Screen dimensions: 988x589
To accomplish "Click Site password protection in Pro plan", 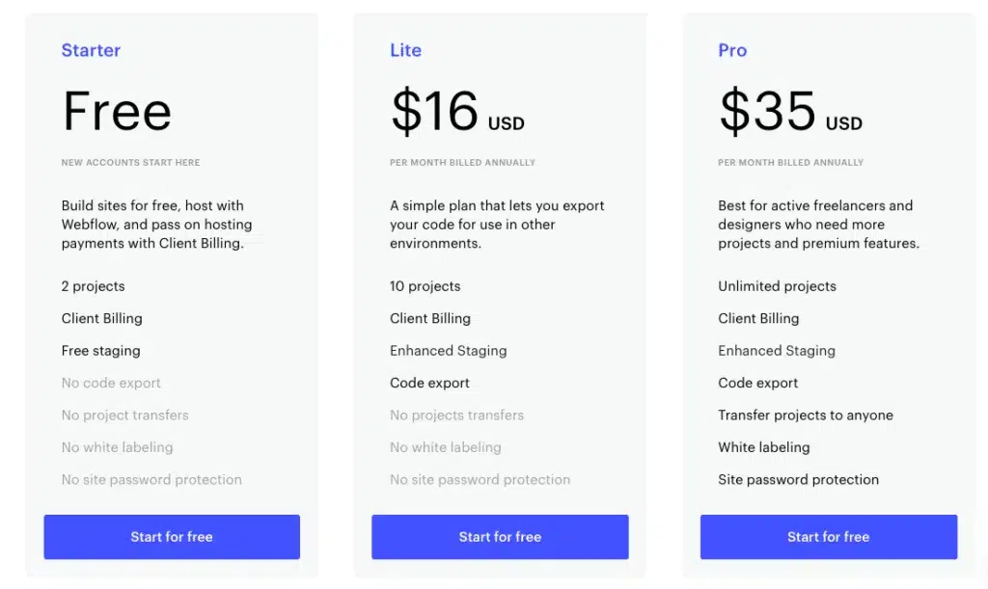I will pos(798,480).
